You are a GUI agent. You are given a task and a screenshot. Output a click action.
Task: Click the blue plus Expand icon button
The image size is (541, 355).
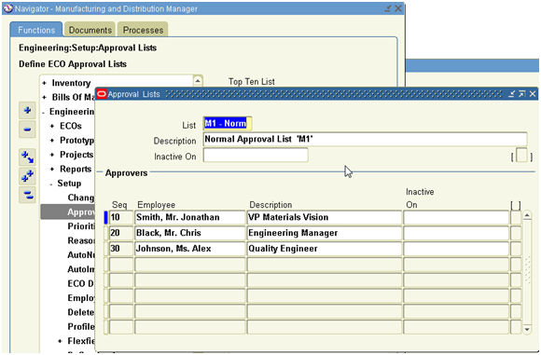(27, 110)
